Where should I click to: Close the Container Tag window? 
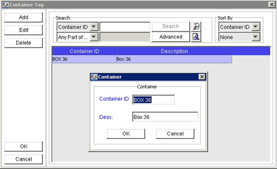click(271, 5)
